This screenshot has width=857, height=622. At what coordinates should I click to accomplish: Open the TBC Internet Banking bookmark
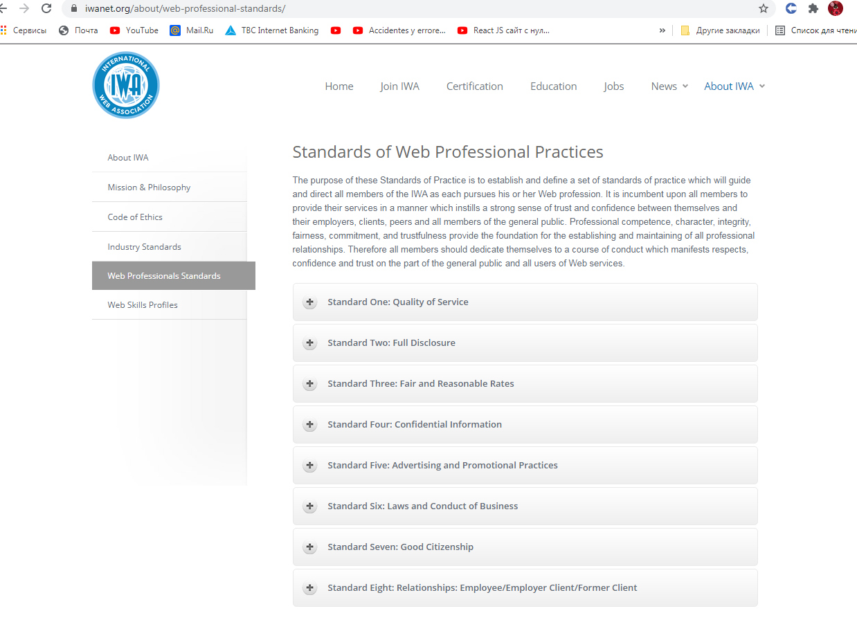point(272,30)
